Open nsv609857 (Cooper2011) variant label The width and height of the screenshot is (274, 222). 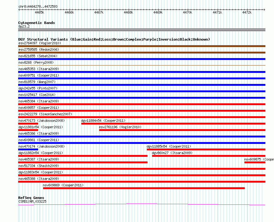click(39, 108)
